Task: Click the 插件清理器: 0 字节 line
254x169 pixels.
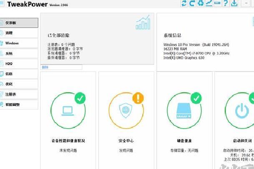Action: [63, 57]
